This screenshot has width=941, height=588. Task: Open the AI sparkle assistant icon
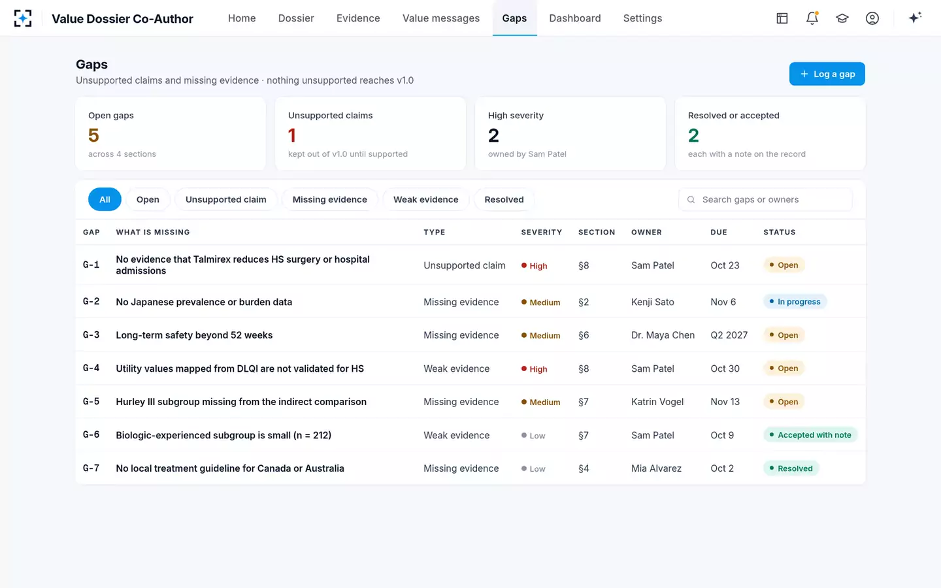915,18
